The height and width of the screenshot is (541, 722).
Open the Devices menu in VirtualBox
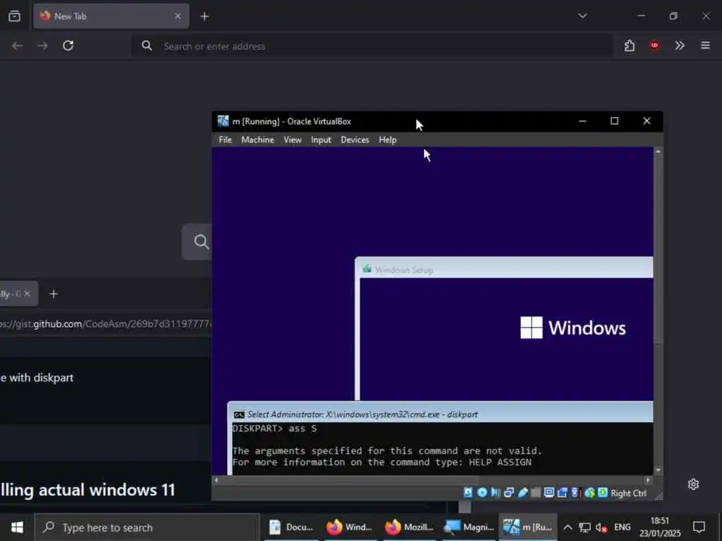point(355,140)
